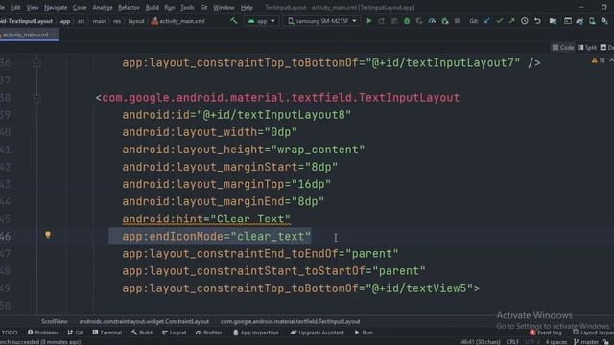
Task: Open the Code menu
Action: tap(80, 7)
